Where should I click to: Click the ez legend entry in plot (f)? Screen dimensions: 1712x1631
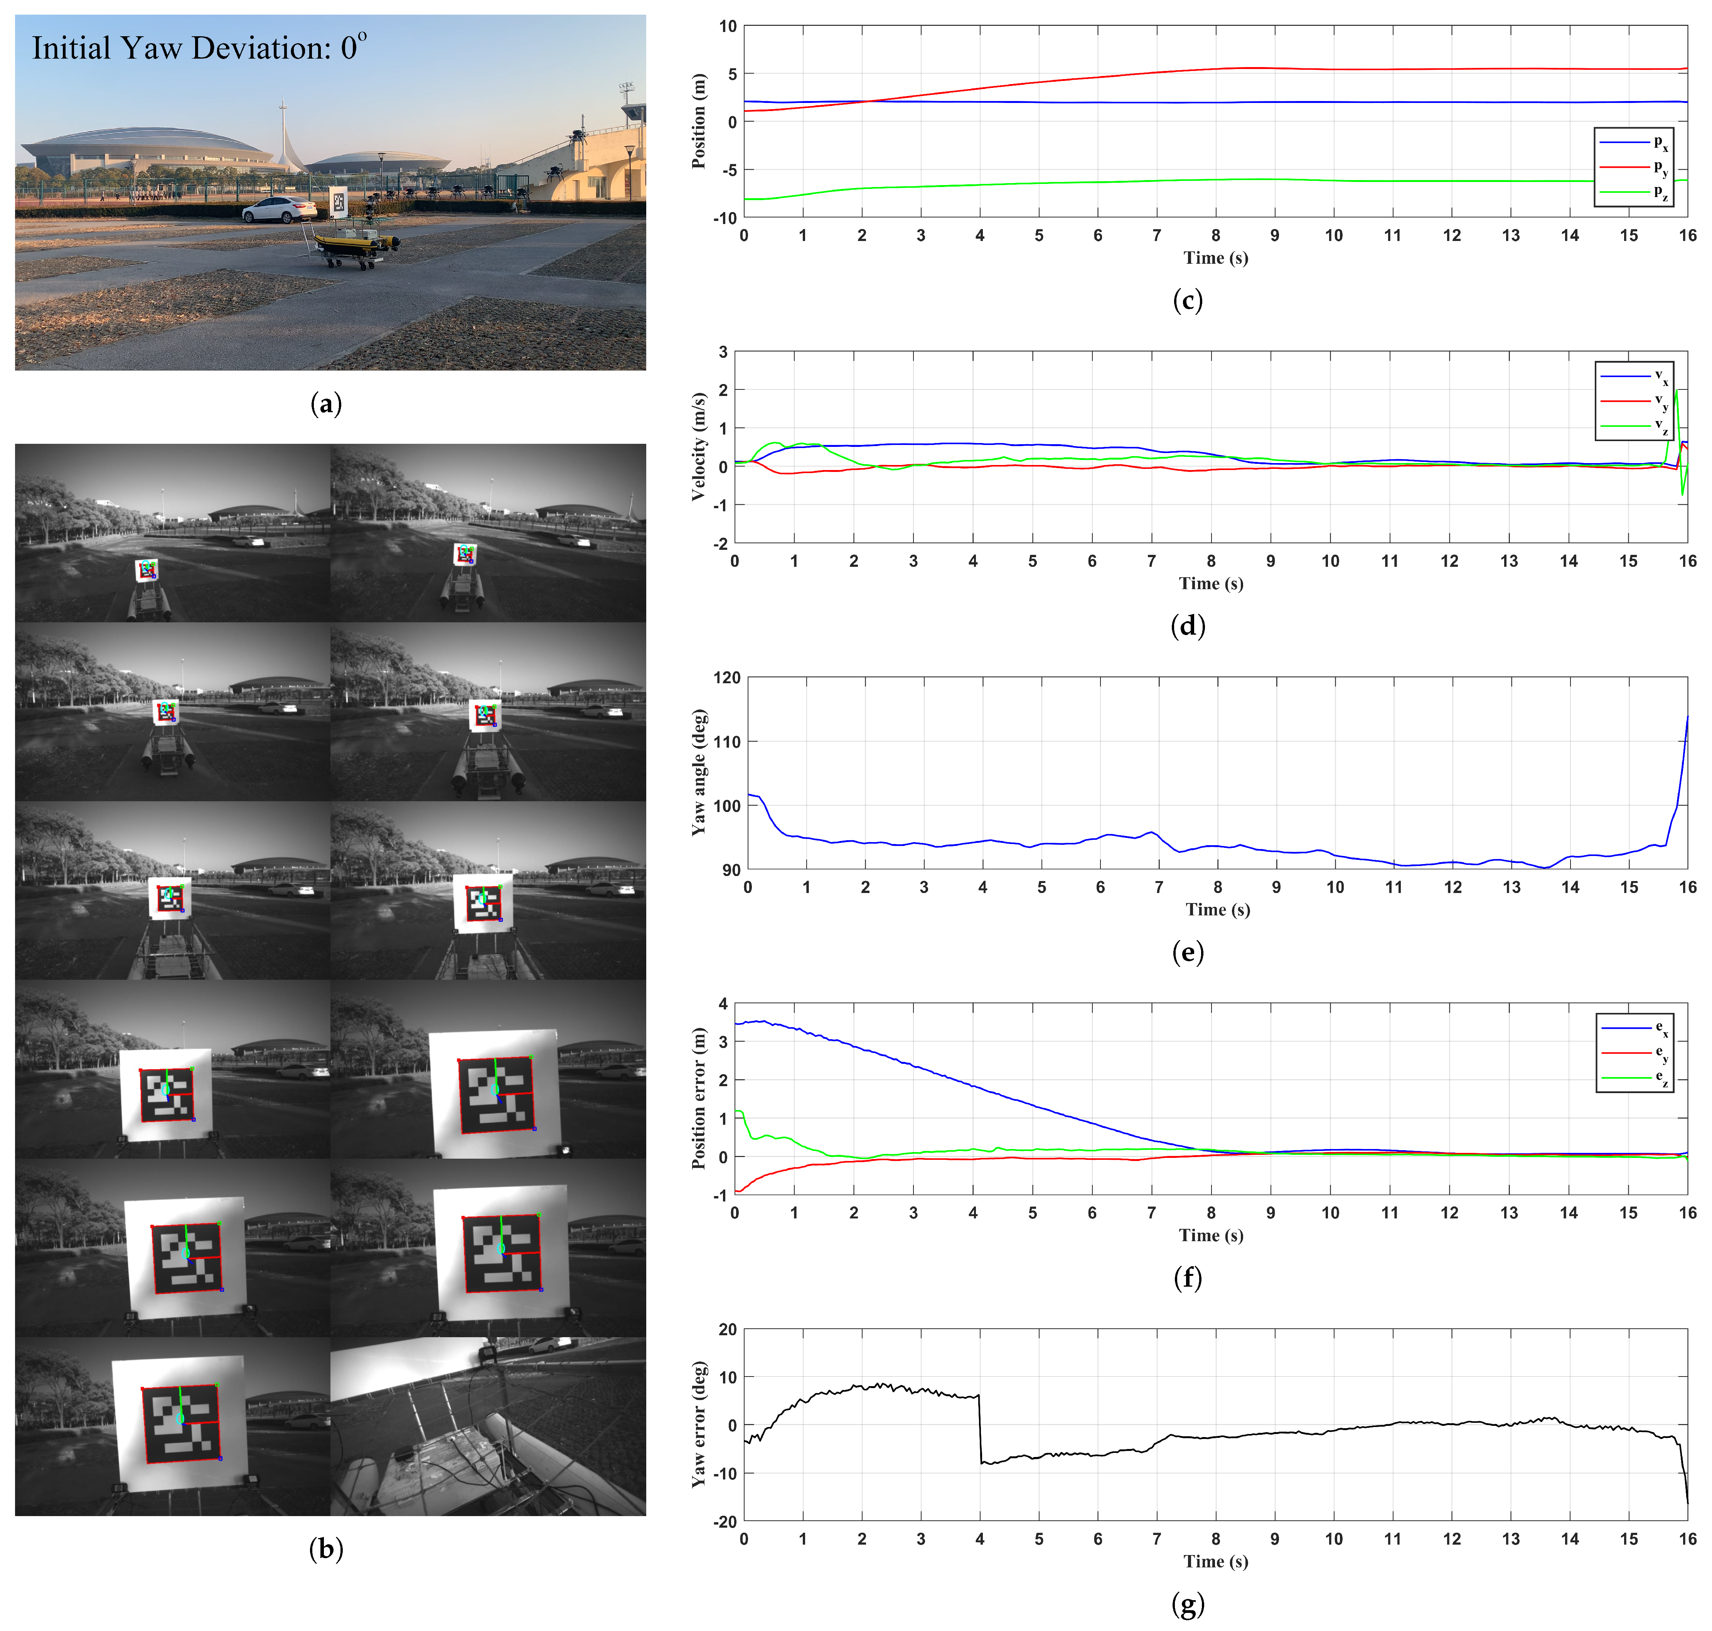1634,1078
